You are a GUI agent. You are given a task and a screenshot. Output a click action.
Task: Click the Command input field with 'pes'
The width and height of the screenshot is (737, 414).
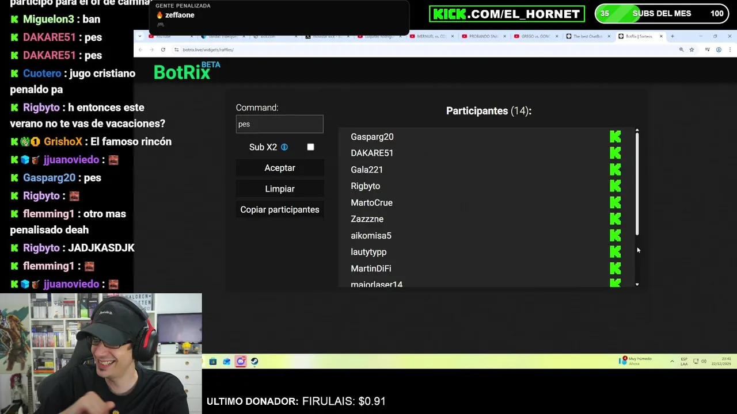(280, 124)
